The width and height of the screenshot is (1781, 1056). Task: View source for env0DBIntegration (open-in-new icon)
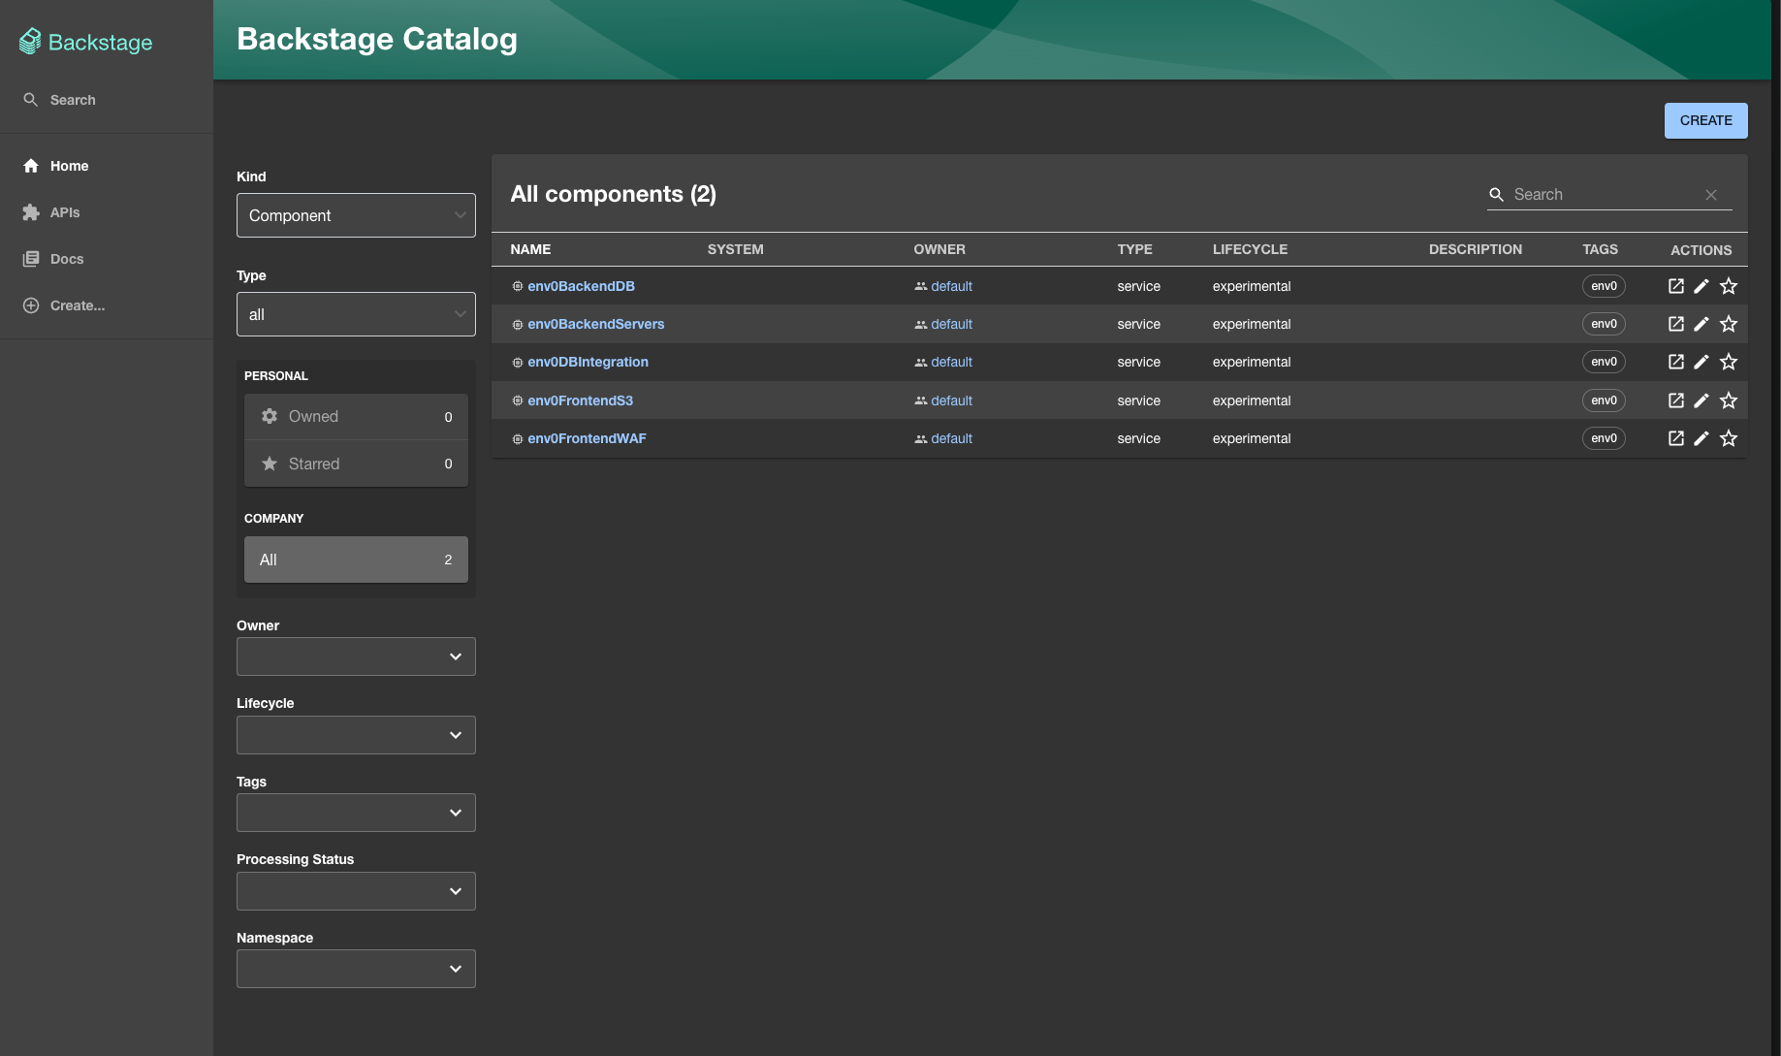coord(1675,362)
